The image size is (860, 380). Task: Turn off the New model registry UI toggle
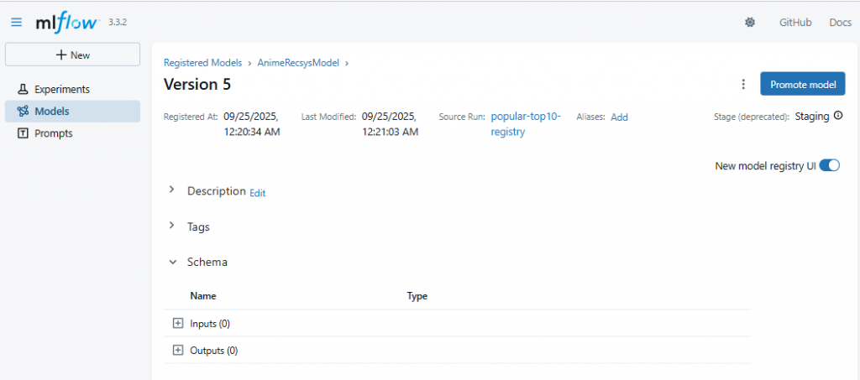(x=829, y=165)
